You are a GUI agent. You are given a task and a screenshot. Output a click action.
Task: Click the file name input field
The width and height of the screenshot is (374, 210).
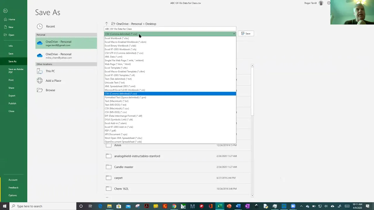[170, 29]
